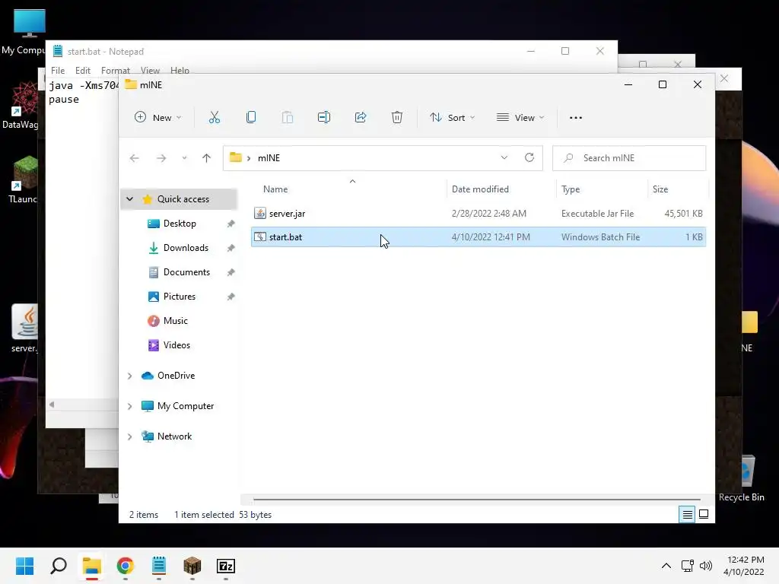
Task: Click Notepad horizontal scrollbar left arrow
Action: (52, 405)
